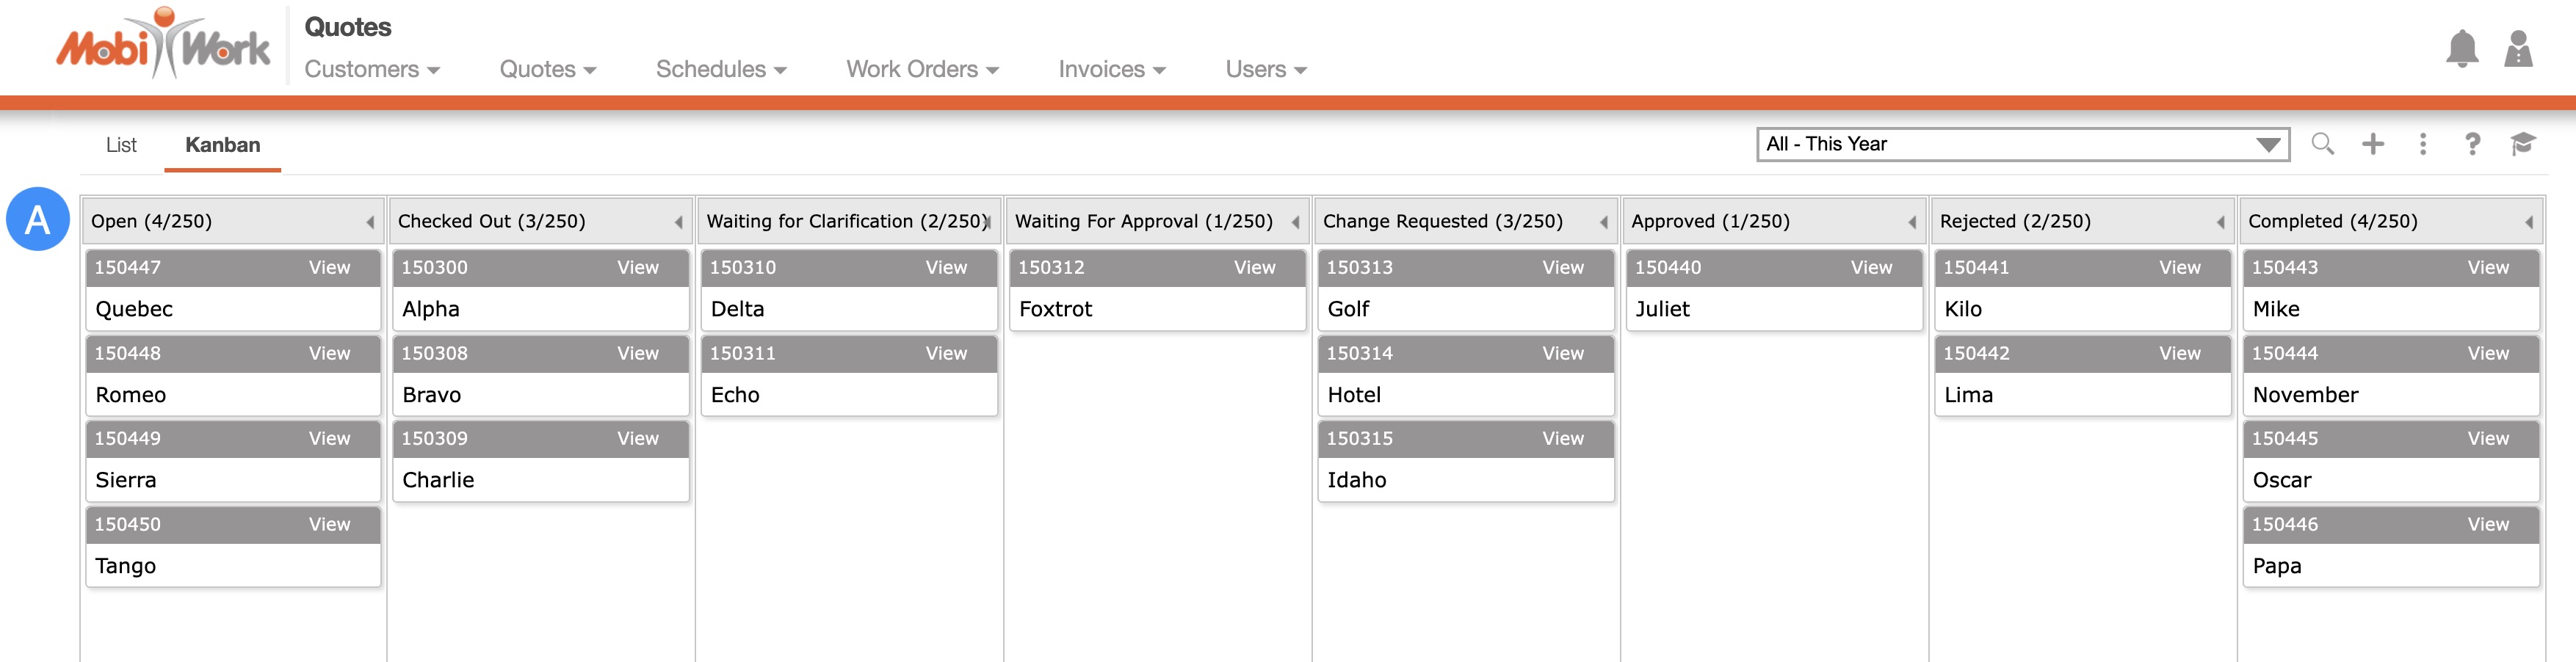Click the MobiWork logo

[x=163, y=45]
